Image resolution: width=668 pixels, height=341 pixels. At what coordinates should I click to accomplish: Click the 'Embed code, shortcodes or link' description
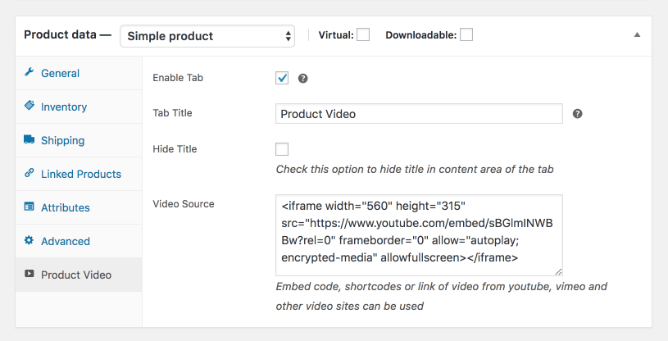[x=441, y=296]
